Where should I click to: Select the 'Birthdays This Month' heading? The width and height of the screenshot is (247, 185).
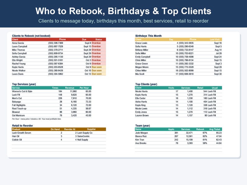tap(148, 36)
